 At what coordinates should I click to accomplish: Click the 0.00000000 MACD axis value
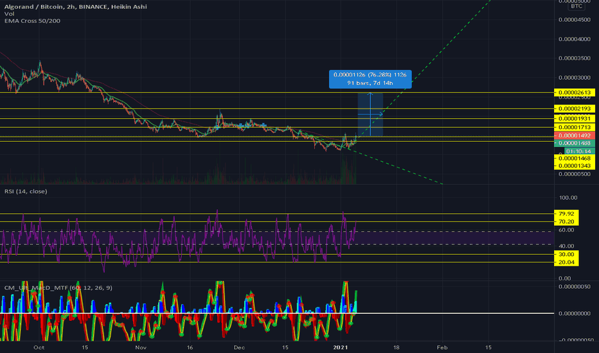(x=575, y=313)
